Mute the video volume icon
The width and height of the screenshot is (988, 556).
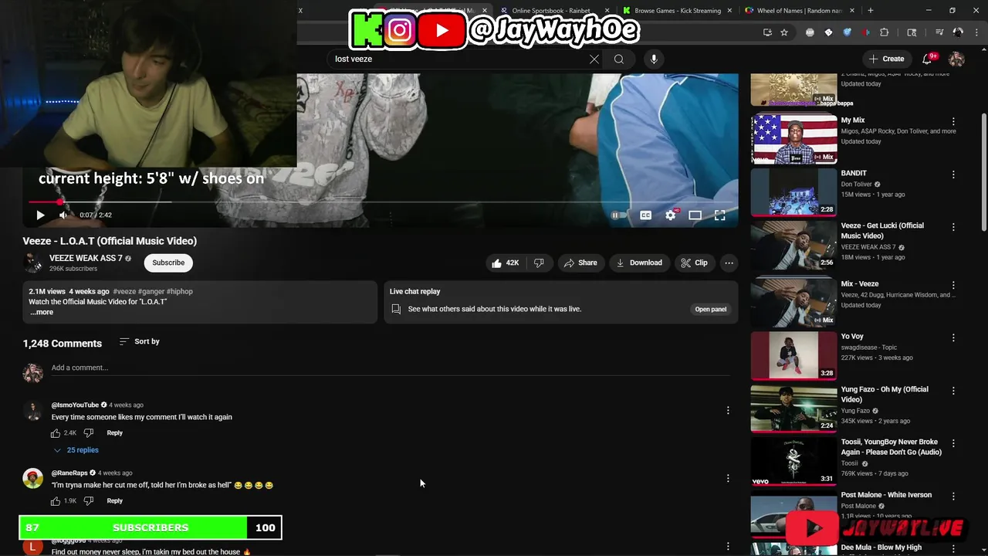pos(63,215)
